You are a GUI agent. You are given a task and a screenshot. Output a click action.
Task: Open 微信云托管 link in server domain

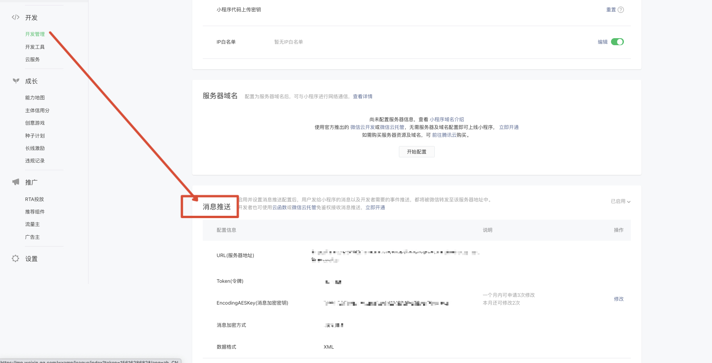tap(392, 127)
